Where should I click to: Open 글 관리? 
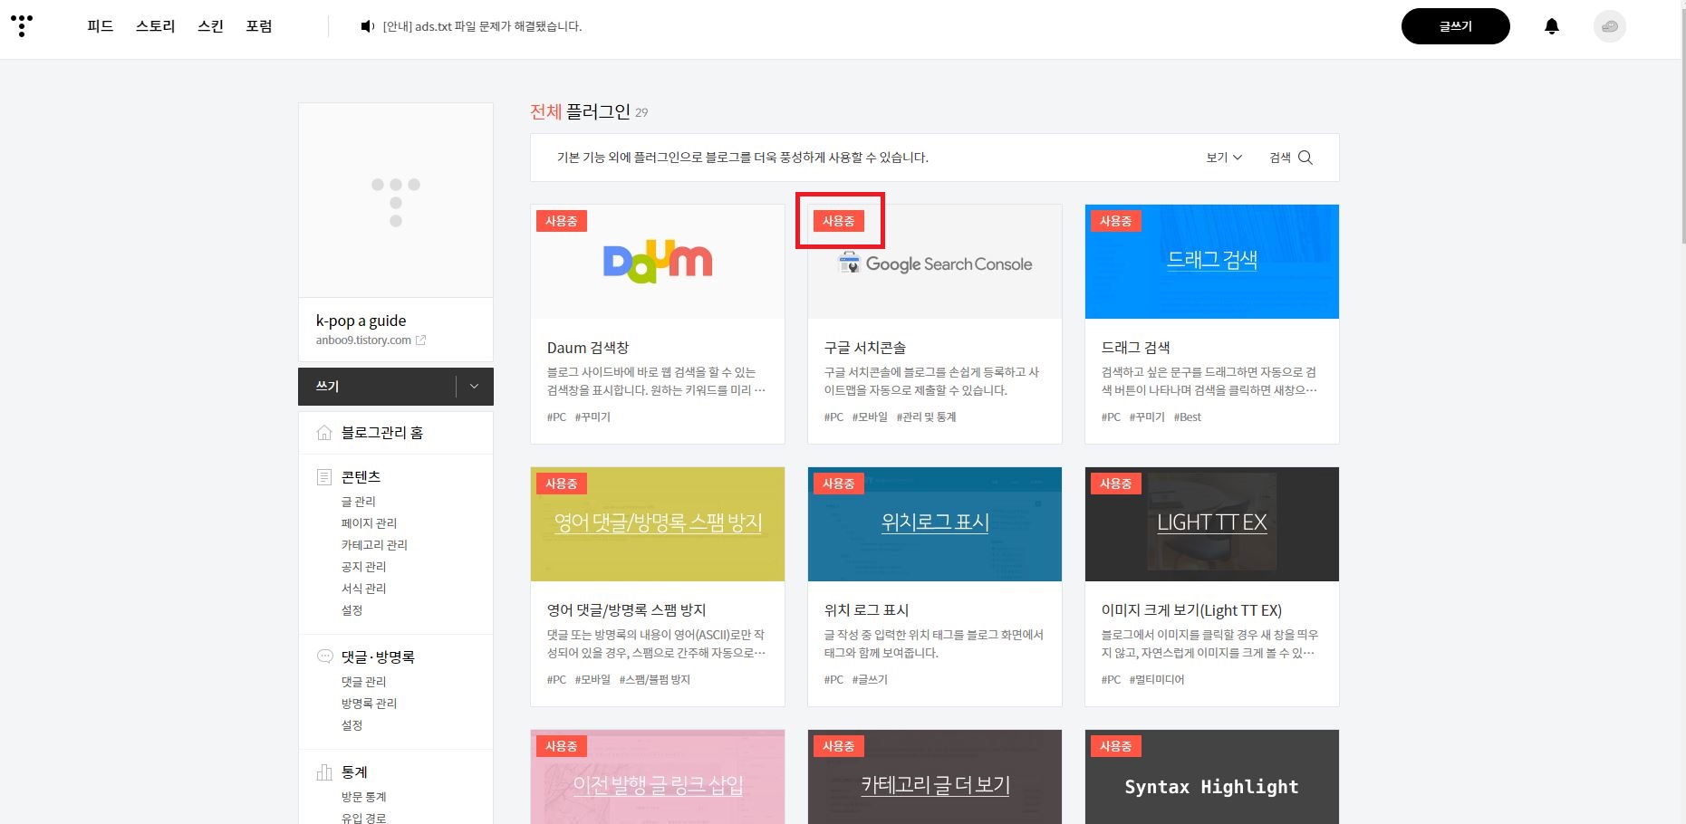pyautogui.click(x=358, y=502)
